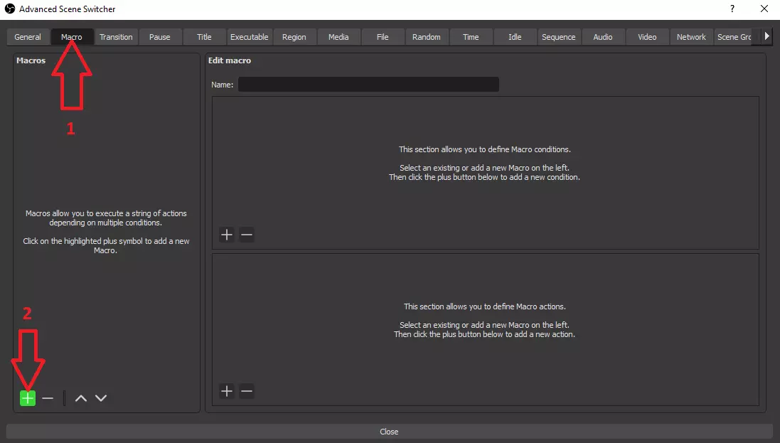Open the File tab

pos(383,37)
